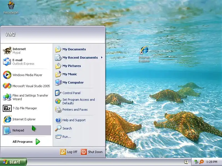Click the red Shut Down power icon

84,152
